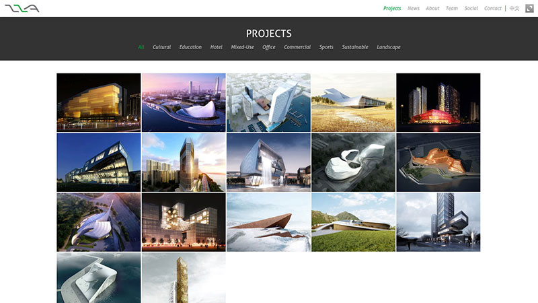The width and height of the screenshot is (538, 303).
Task: Open the brown angular snow building project
Action: [x=268, y=222]
